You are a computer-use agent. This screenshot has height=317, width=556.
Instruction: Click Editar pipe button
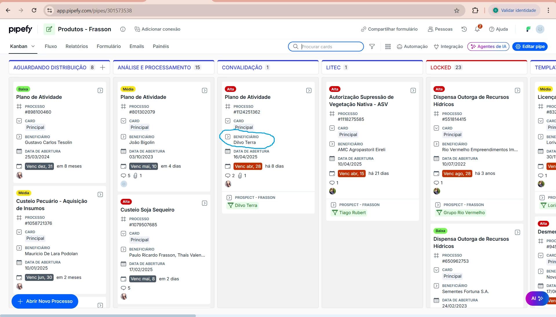pos(530,47)
